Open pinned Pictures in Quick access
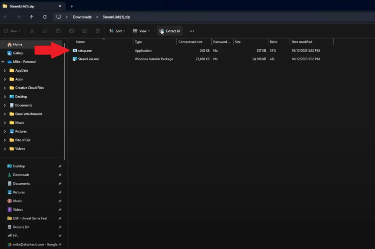This screenshot has width=375, height=249. click(x=19, y=192)
